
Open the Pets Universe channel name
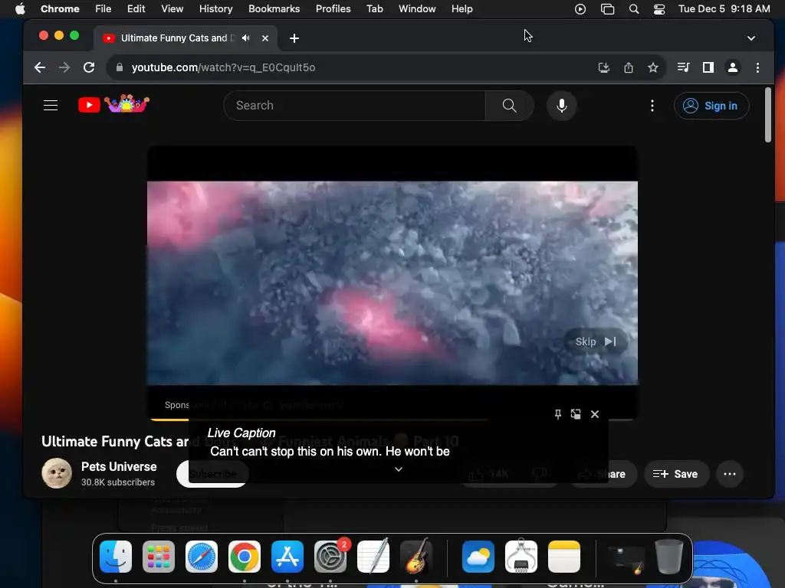[x=119, y=466]
